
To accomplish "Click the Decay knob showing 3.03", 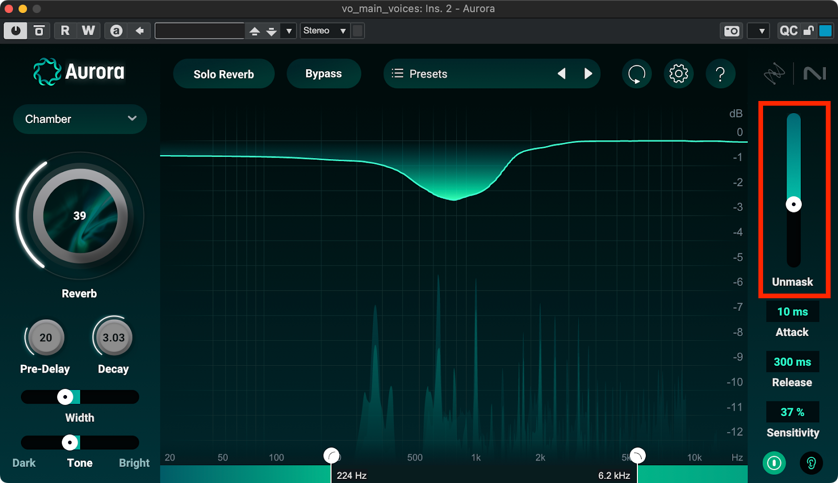I will point(114,338).
